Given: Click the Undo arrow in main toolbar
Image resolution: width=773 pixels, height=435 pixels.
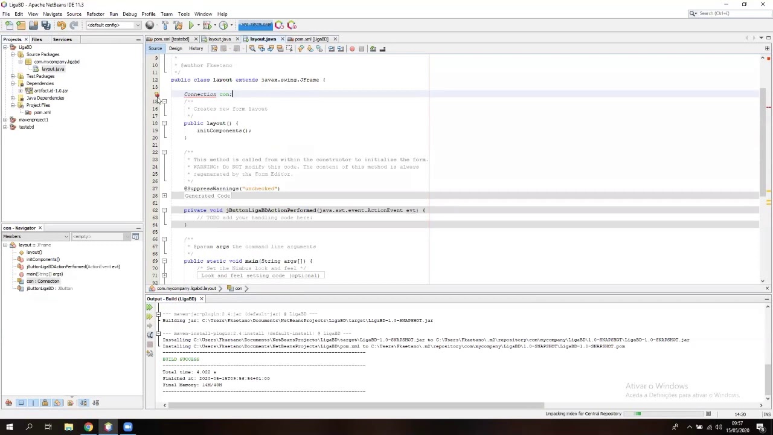Looking at the screenshot, I should 62,25.
